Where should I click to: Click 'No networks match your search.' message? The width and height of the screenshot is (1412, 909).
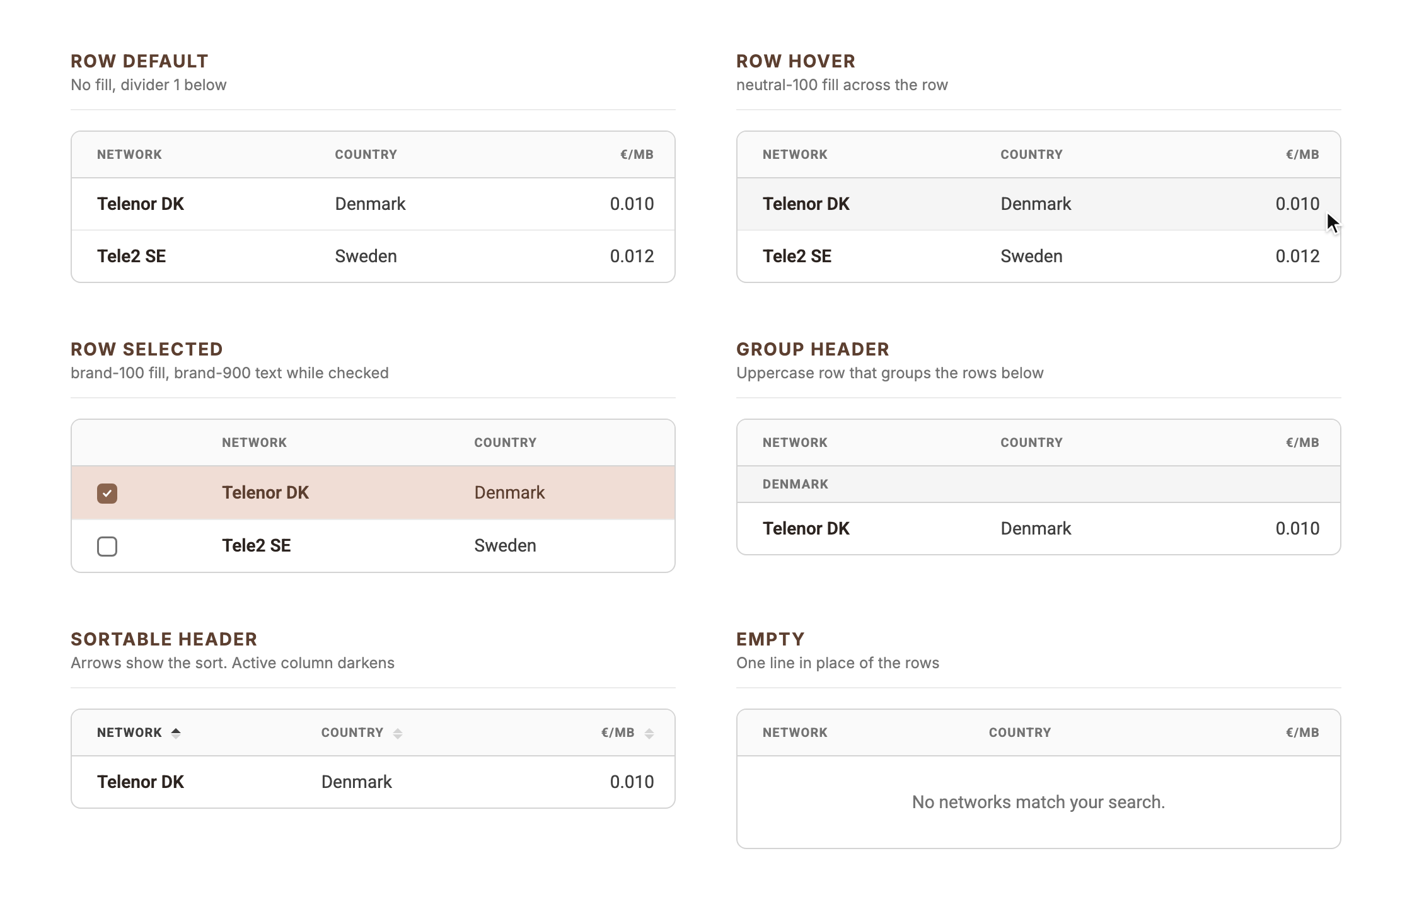pyautogui.click(x=1038, y=802)
